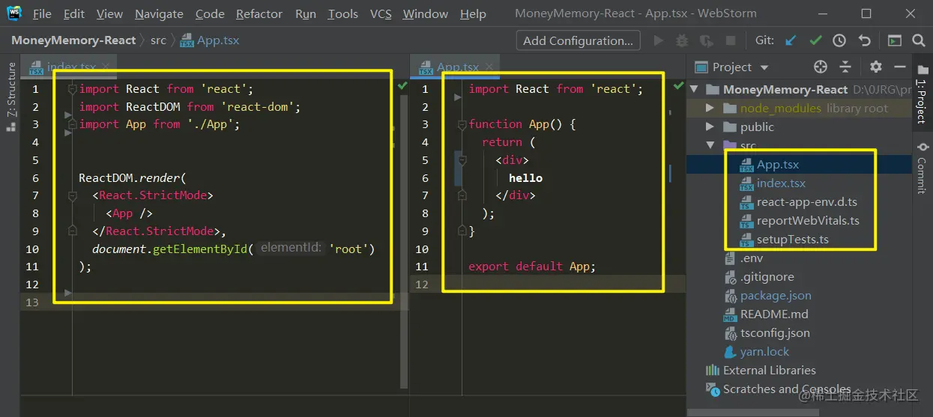Collapse the src folder arrow

click(x=710, y=145)
